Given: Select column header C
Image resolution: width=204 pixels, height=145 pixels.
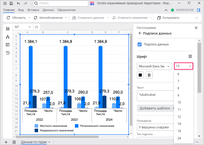Looking at the screenshot, I should [x=68, y=32].
